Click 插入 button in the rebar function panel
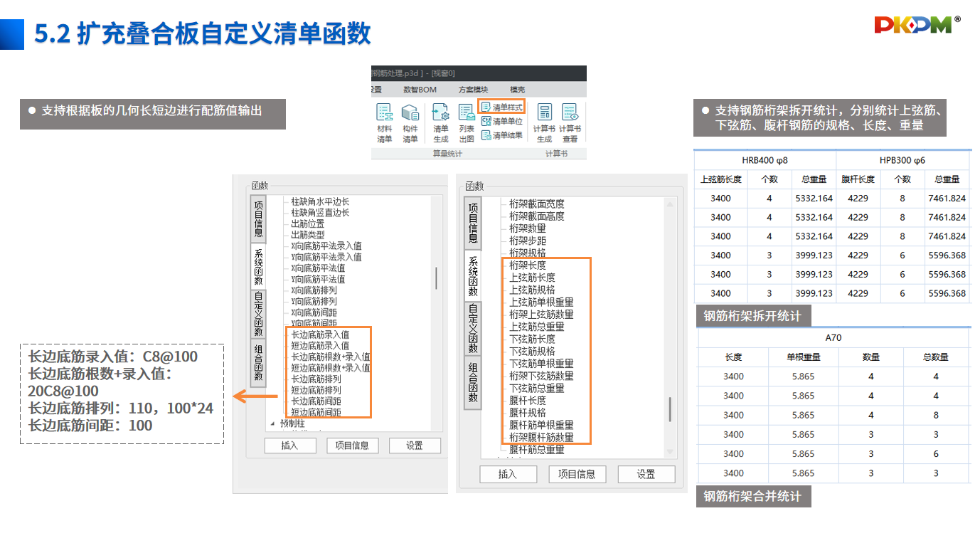980x548 pixels. pyautogui.click(x=289, y=446)
